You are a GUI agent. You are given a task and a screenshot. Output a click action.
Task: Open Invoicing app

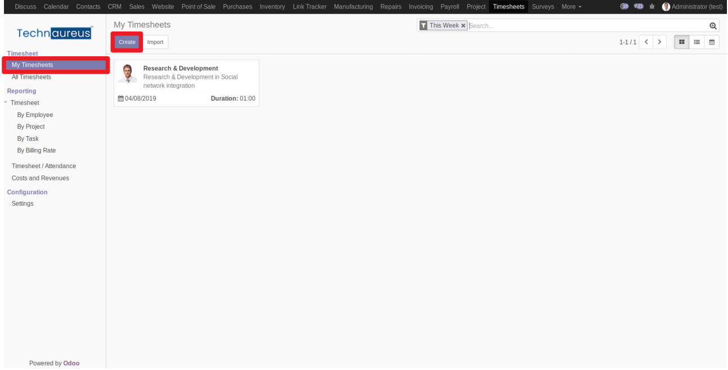[x=421, y=7]
